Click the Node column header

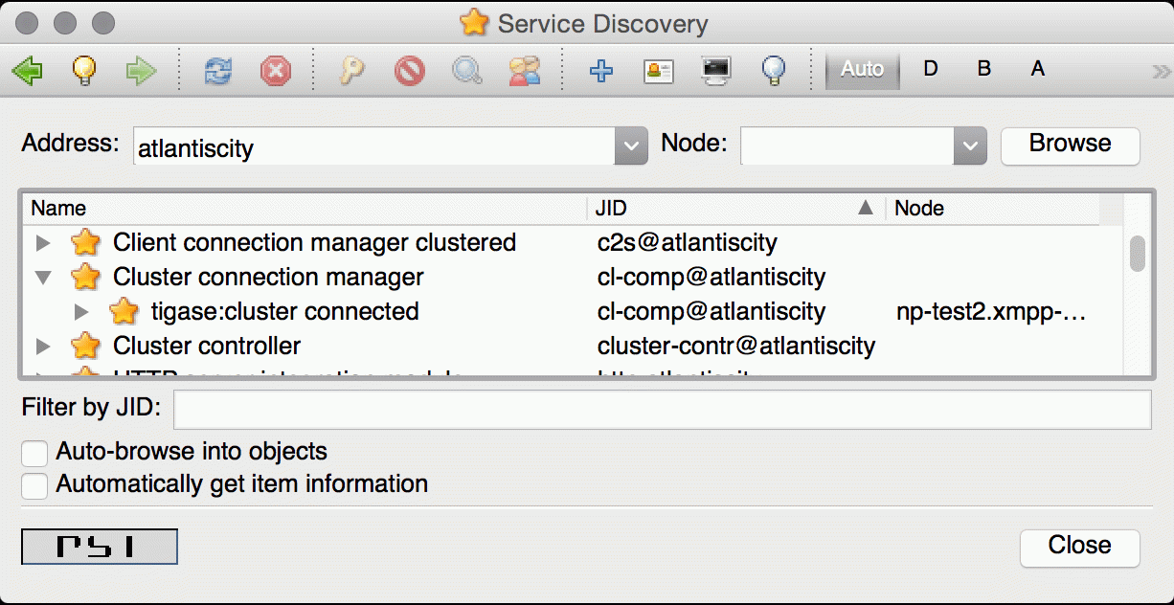[x=992, y=208]
